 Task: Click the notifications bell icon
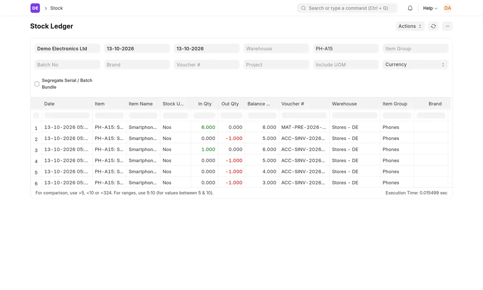410,8
